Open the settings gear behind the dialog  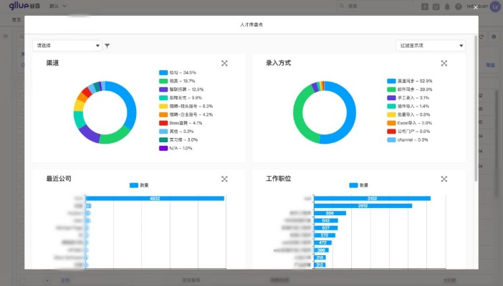pos(494,37)
